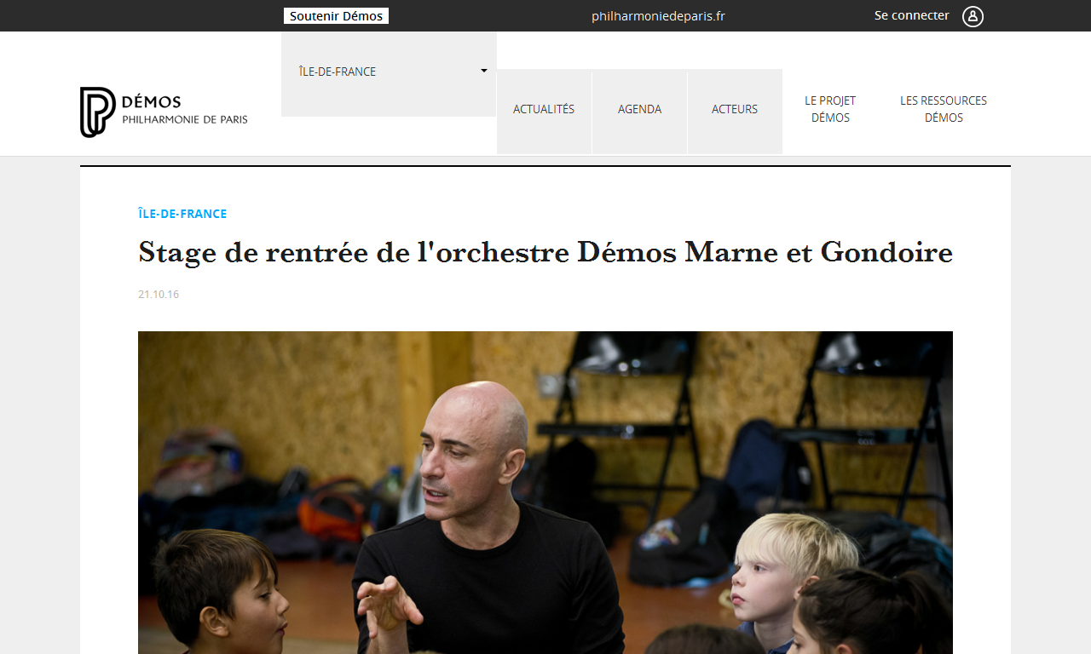
Task: Open Les Ressources Démos menu
Action: (x=944, y=109)
